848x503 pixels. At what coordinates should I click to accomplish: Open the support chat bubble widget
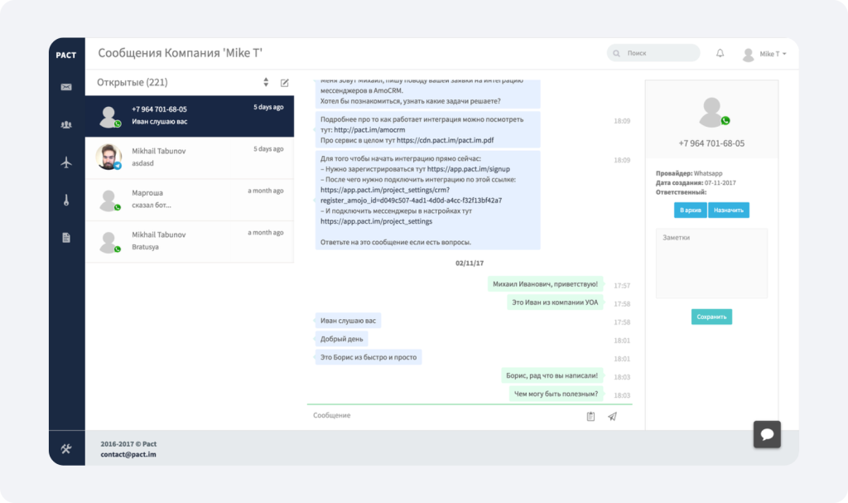click(x=767, y=434)
